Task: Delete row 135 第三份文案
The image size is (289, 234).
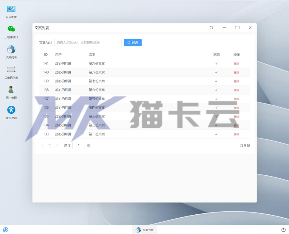Action: 237,117
